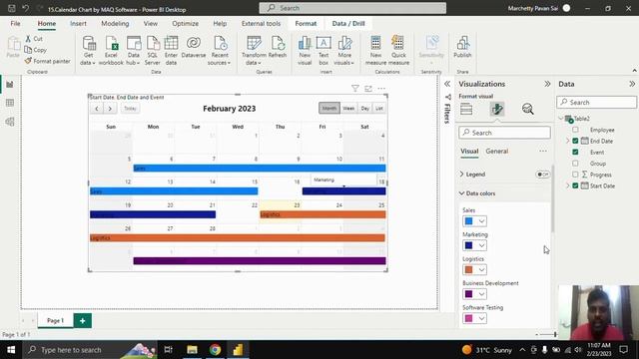Open More visuals menu
Screen dimensions: 639x359
(344, 51)
